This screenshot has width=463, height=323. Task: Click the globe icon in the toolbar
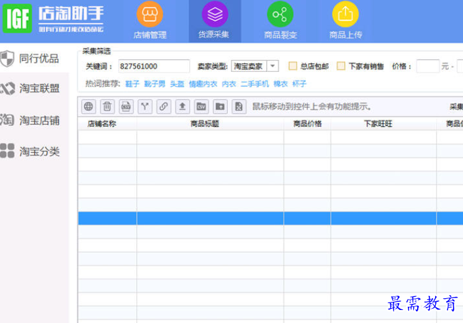(89, 107)
